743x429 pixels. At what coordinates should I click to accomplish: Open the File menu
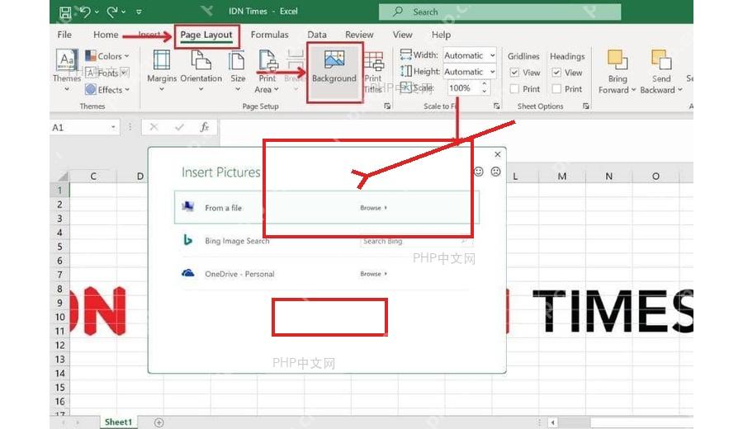pos(64,35)
